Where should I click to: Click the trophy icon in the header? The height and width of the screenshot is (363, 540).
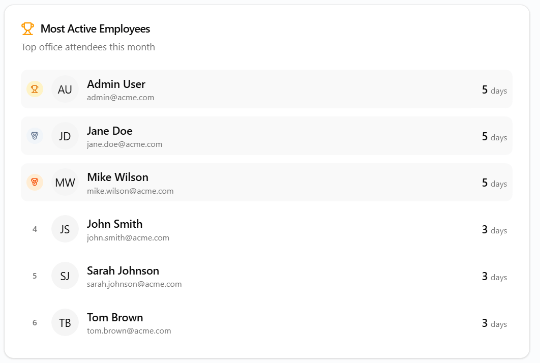27,28
